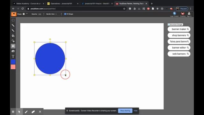Click the top-right corner handle of selection
Viewport: 204px width, 115px height.
click(66, 42)
